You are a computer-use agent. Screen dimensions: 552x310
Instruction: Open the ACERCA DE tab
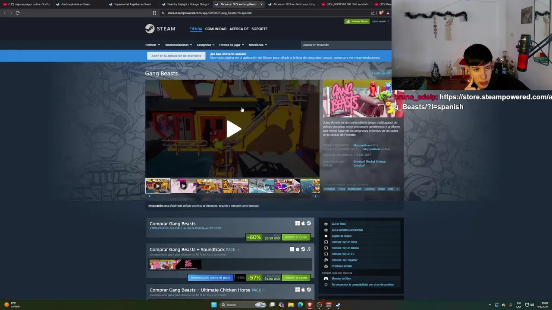pos(239,29)
